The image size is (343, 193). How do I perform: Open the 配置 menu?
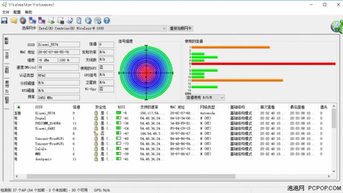[17, 12]
